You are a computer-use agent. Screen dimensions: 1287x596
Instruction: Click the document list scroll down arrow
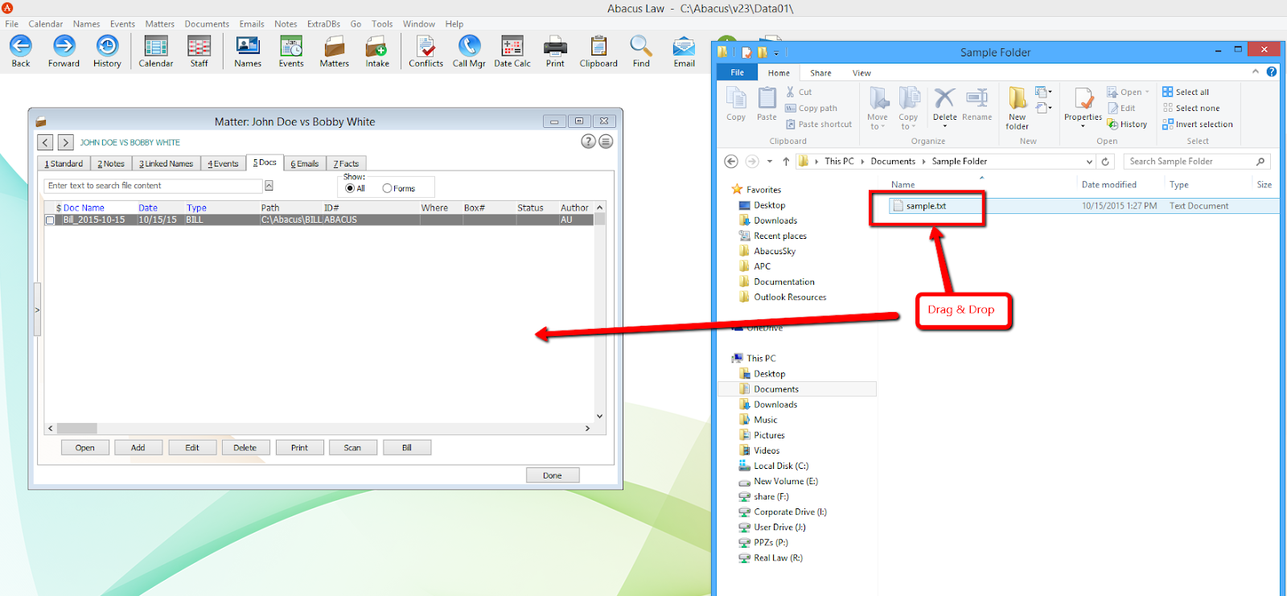click(599, 417)
